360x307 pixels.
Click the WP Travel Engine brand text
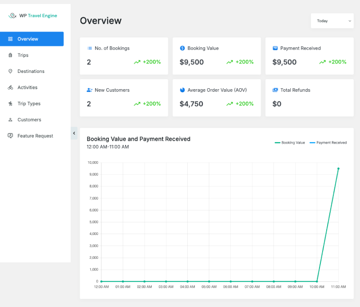coord(38,16)
